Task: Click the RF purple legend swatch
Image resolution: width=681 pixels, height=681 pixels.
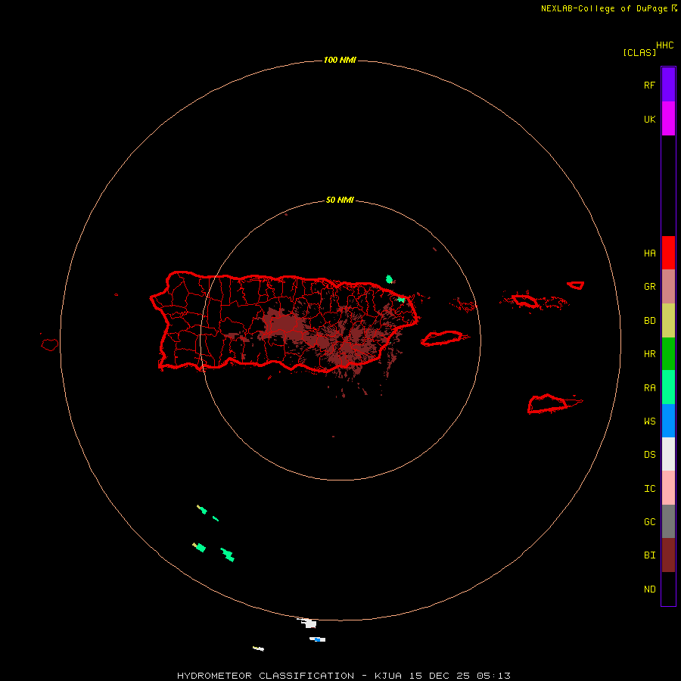Action: [x=668, y=85]
